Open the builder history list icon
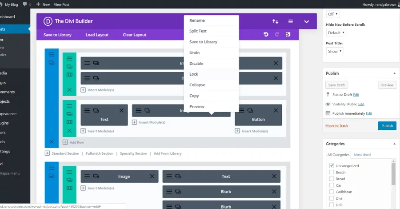This screenshot has height=209, width=400. point(288,34)
